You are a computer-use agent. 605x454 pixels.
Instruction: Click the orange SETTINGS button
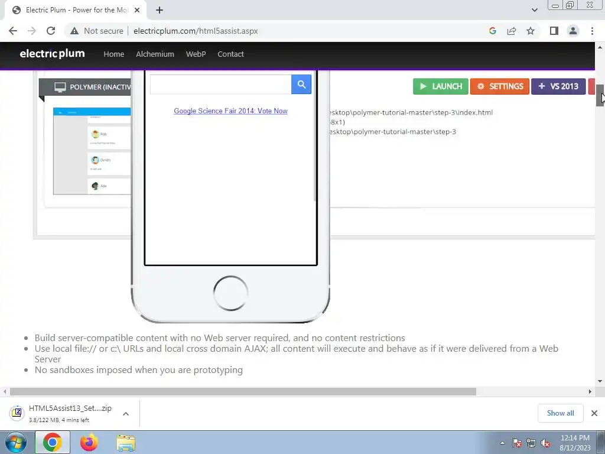click(x=500, y=86)
